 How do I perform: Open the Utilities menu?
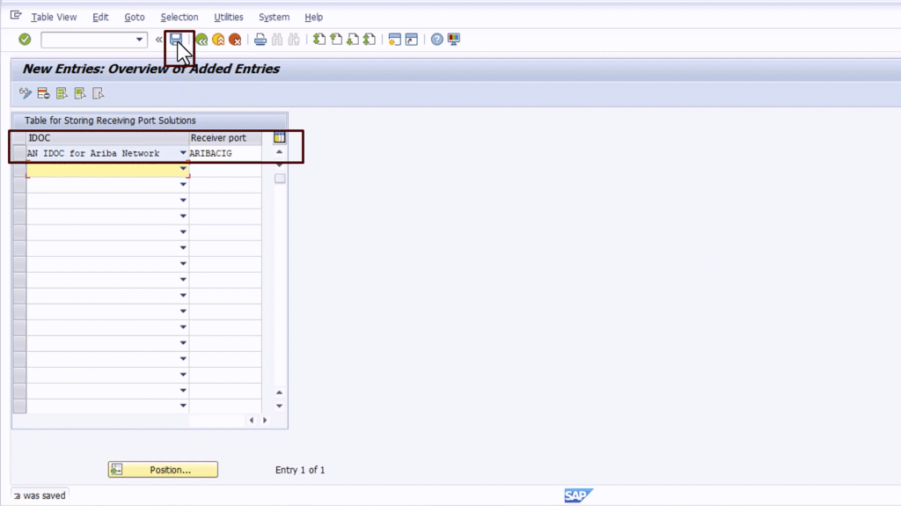(x=229, y=18)
